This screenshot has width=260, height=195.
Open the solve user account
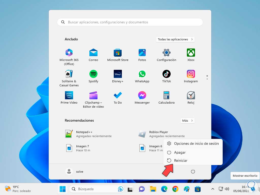[74, 171]
